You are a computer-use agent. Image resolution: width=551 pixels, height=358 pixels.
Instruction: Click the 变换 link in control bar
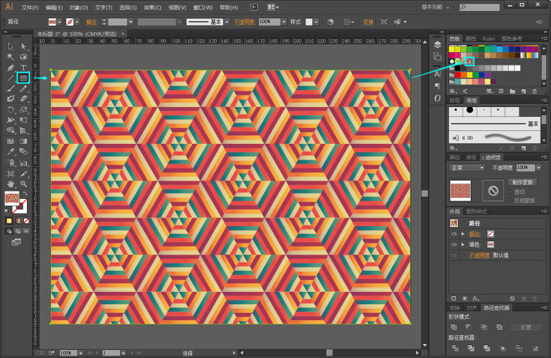[x=368, y=22]
